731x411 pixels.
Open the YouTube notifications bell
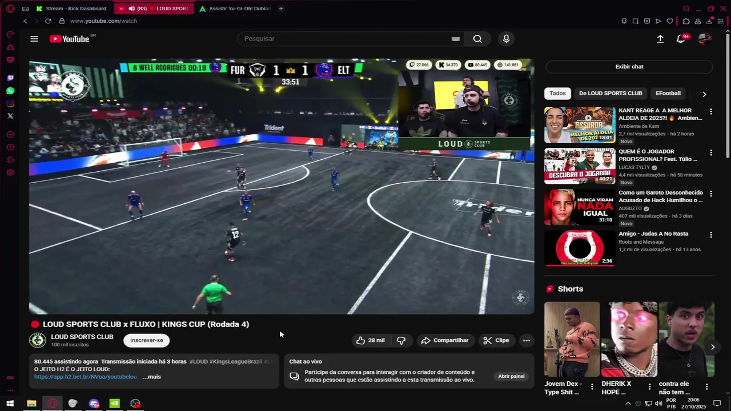(x=681, y=39)
